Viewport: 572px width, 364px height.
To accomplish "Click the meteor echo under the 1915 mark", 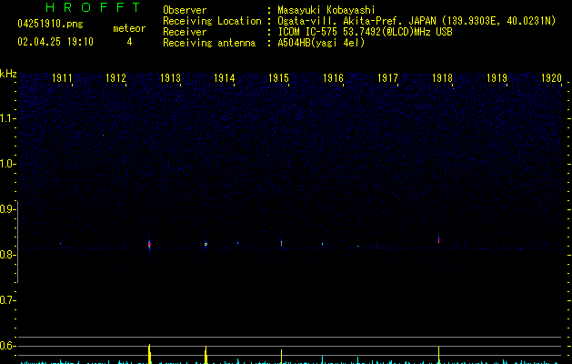I will (x=281, y=243).
